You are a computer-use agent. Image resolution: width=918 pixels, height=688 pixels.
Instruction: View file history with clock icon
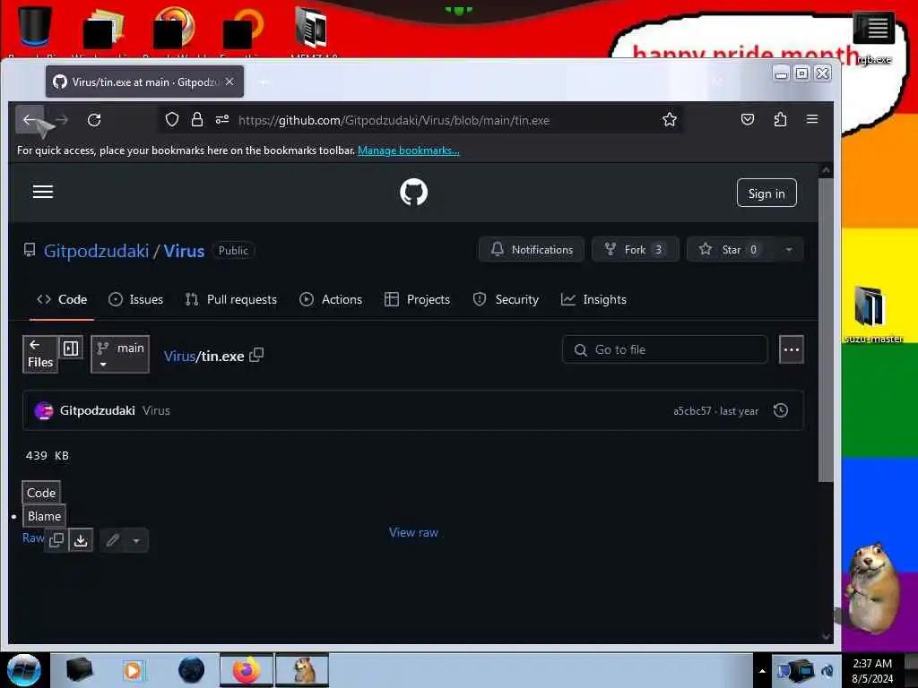point(781,410)
